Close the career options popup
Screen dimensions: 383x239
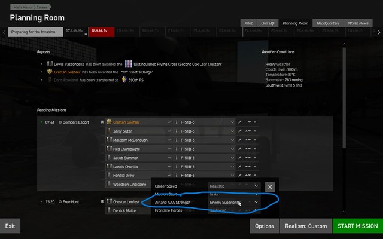point(270,187)
